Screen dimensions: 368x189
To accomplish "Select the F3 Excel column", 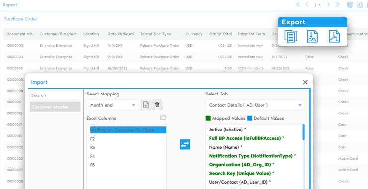I will coord(92,147).
